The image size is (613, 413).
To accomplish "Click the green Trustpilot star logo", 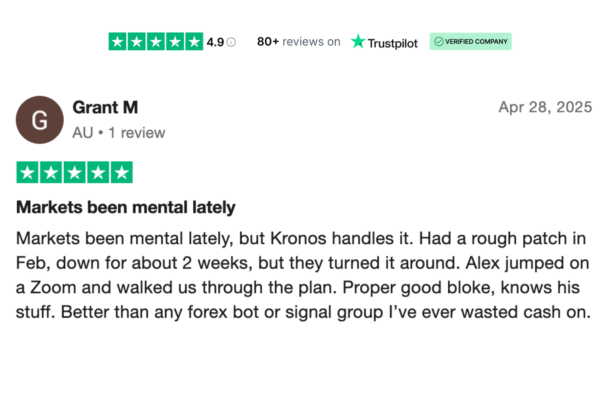I will click(358, 41).
